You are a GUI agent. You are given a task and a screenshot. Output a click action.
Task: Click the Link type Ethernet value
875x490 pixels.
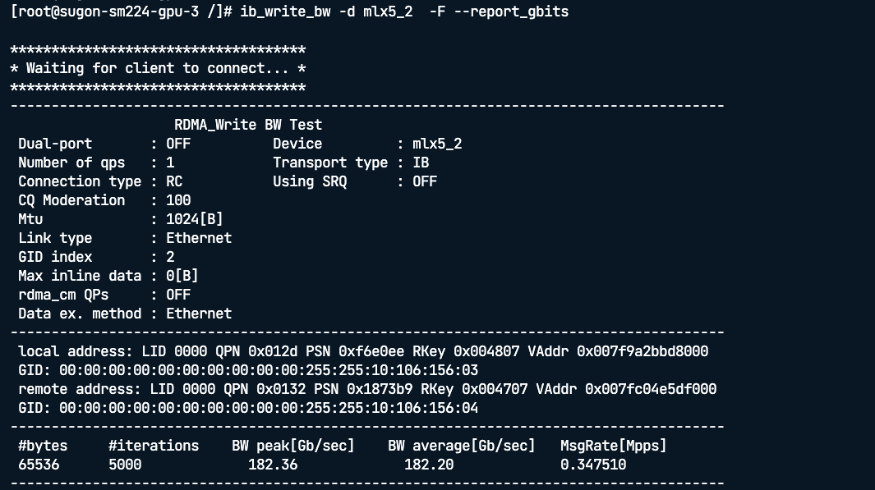click(199, 238)
